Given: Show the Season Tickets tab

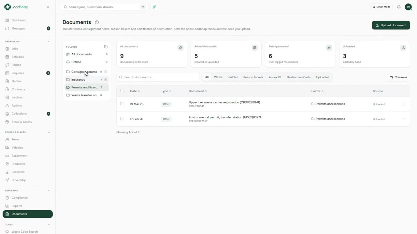Looking at the screenshot, I should 253,77.
